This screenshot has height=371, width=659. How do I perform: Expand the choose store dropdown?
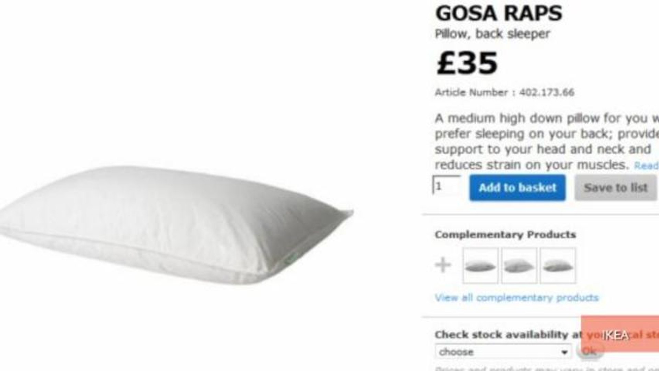tap(503, 352)
